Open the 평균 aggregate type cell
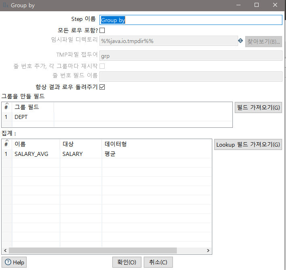The width and height of the screenshot is (286, 270). pyautogui.click(x=157, y=154)
